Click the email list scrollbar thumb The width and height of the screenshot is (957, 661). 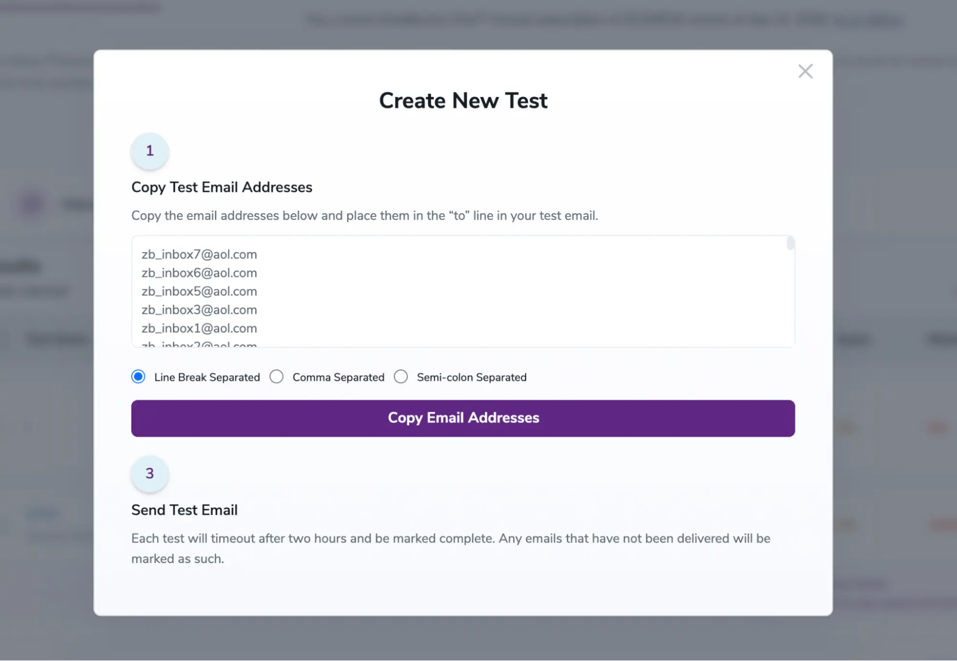[790, 244]
